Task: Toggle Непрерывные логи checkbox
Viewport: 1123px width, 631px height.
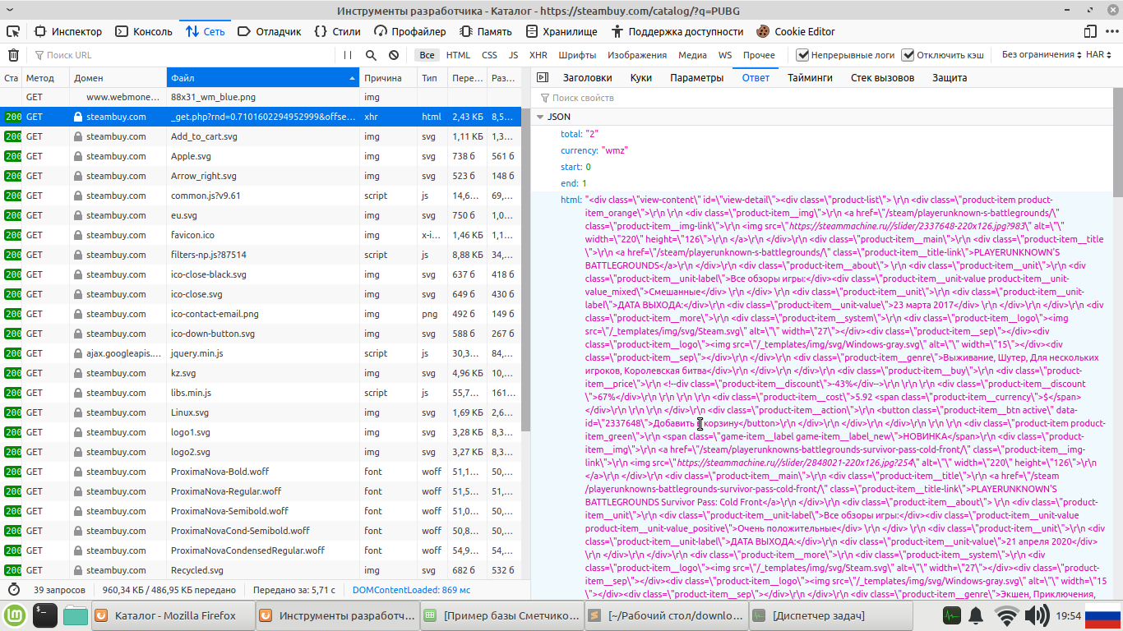Action: 803,55
